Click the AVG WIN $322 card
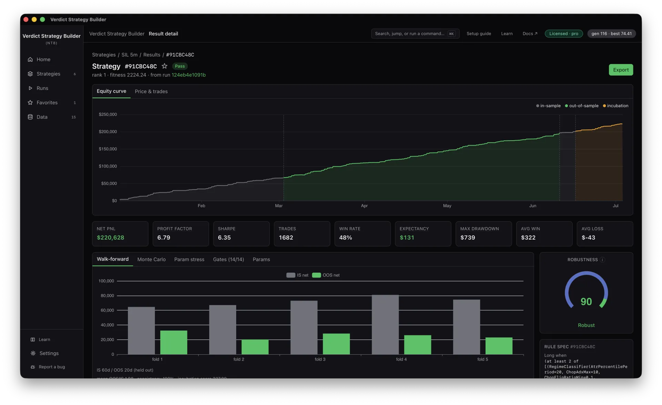Image resolution: width=662 pixels, height=405 pixels. coord(544,234)
